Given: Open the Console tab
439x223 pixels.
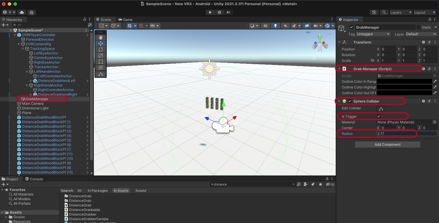Looking at the screenshot, I should pyautogui.click(x=34, y=179).
